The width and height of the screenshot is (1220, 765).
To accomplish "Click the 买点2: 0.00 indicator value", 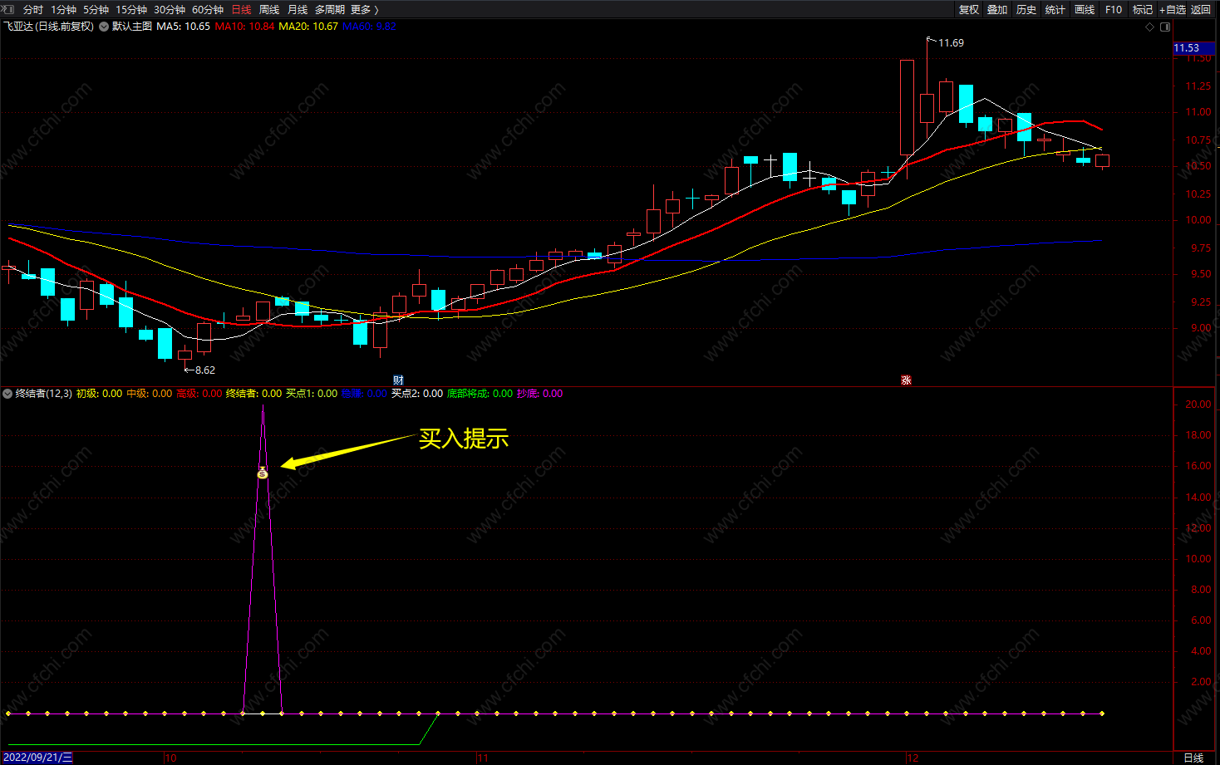I will click(x=417, y=394).
